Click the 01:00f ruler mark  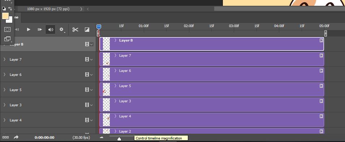tap(144, 26)
